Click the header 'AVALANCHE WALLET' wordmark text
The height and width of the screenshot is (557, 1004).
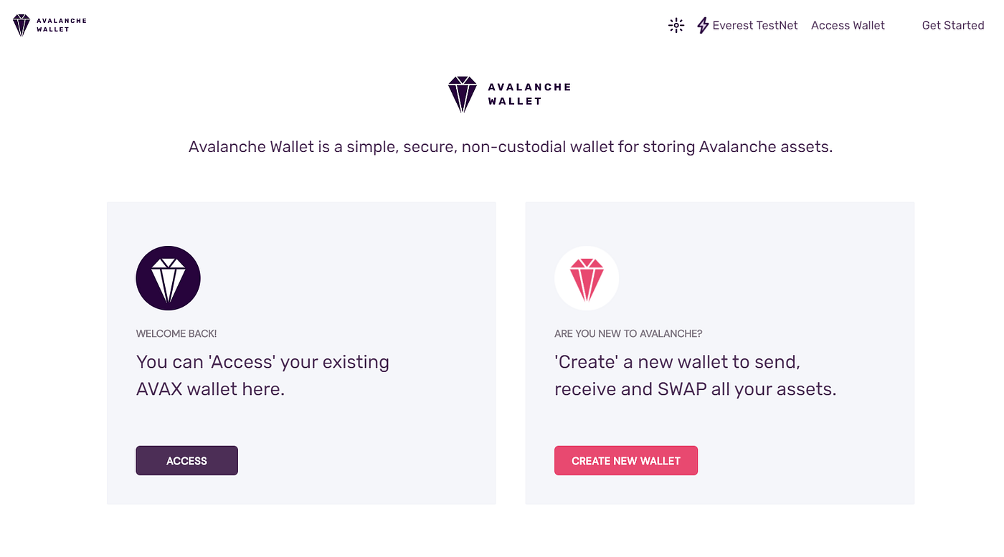point(61,25)
